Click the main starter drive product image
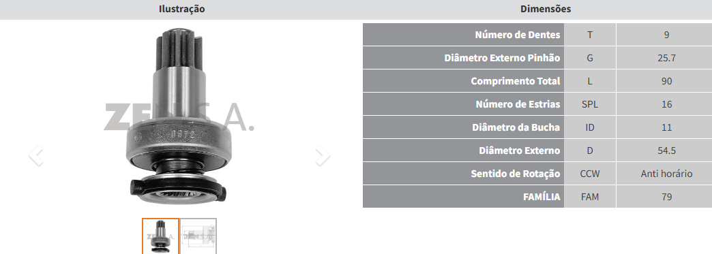The height and width of the screenshot is (254, 712). click(179, 116)
